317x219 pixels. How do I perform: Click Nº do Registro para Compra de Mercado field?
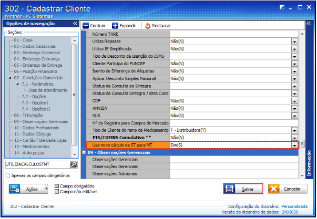[x=234, y=123]
